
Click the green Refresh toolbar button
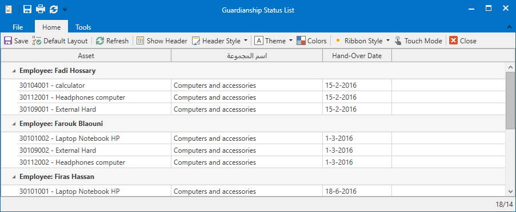coord(112,40)
